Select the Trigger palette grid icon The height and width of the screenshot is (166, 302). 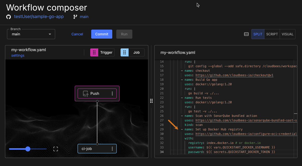[x=94, y=52]
